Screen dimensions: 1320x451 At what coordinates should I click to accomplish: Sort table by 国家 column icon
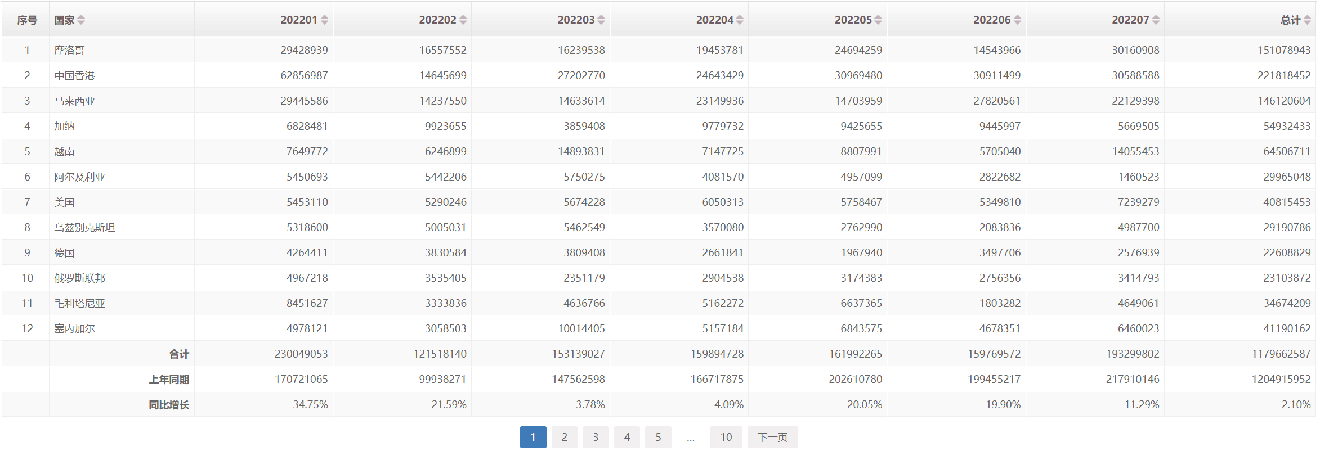tap(81, 20)
